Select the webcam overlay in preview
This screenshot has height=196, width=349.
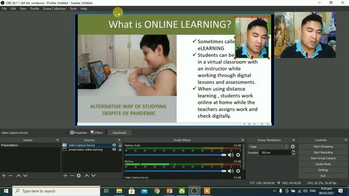point(252,38)
